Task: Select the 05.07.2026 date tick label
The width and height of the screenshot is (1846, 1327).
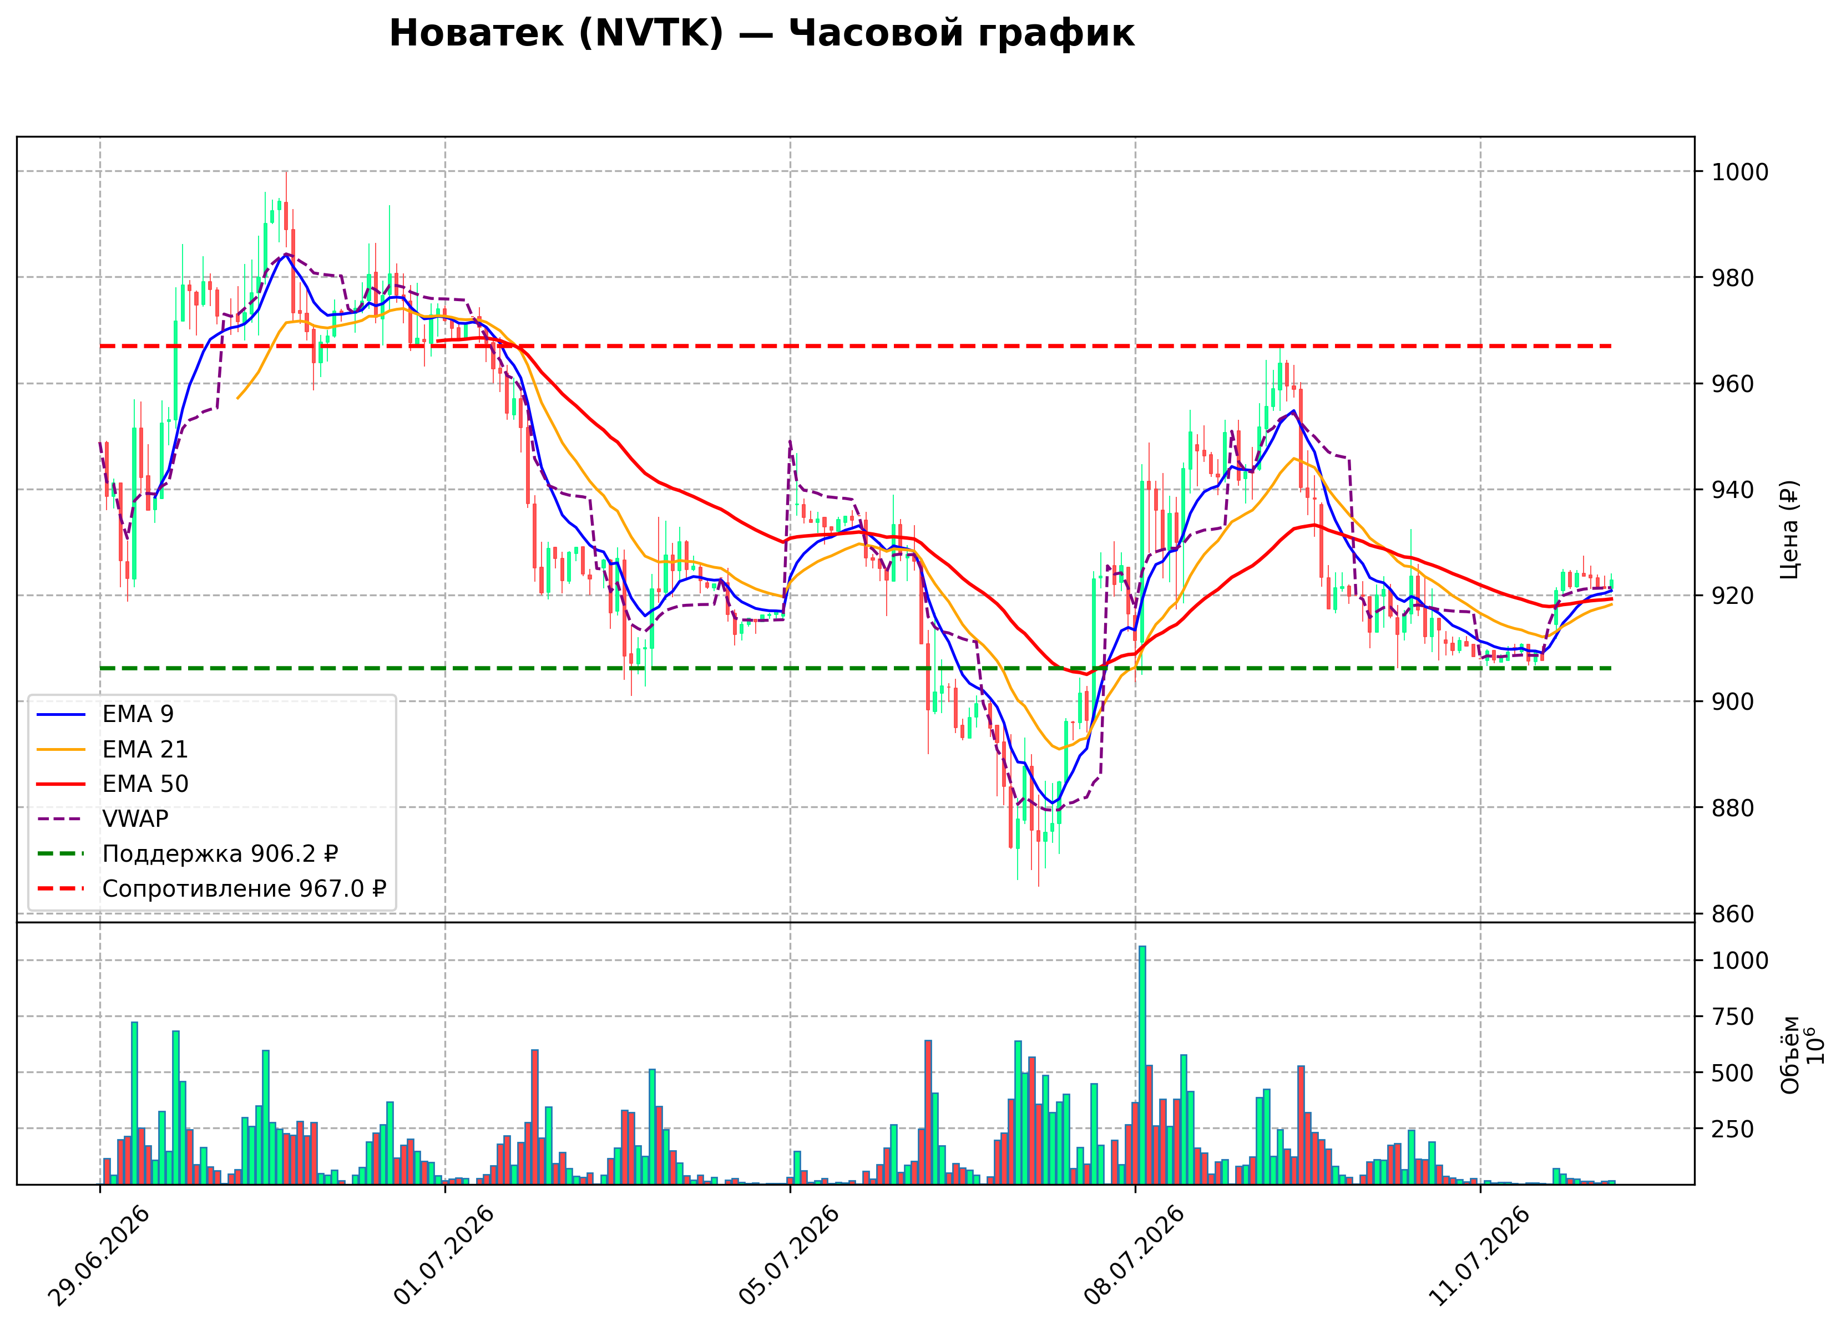Action: 790,1257
